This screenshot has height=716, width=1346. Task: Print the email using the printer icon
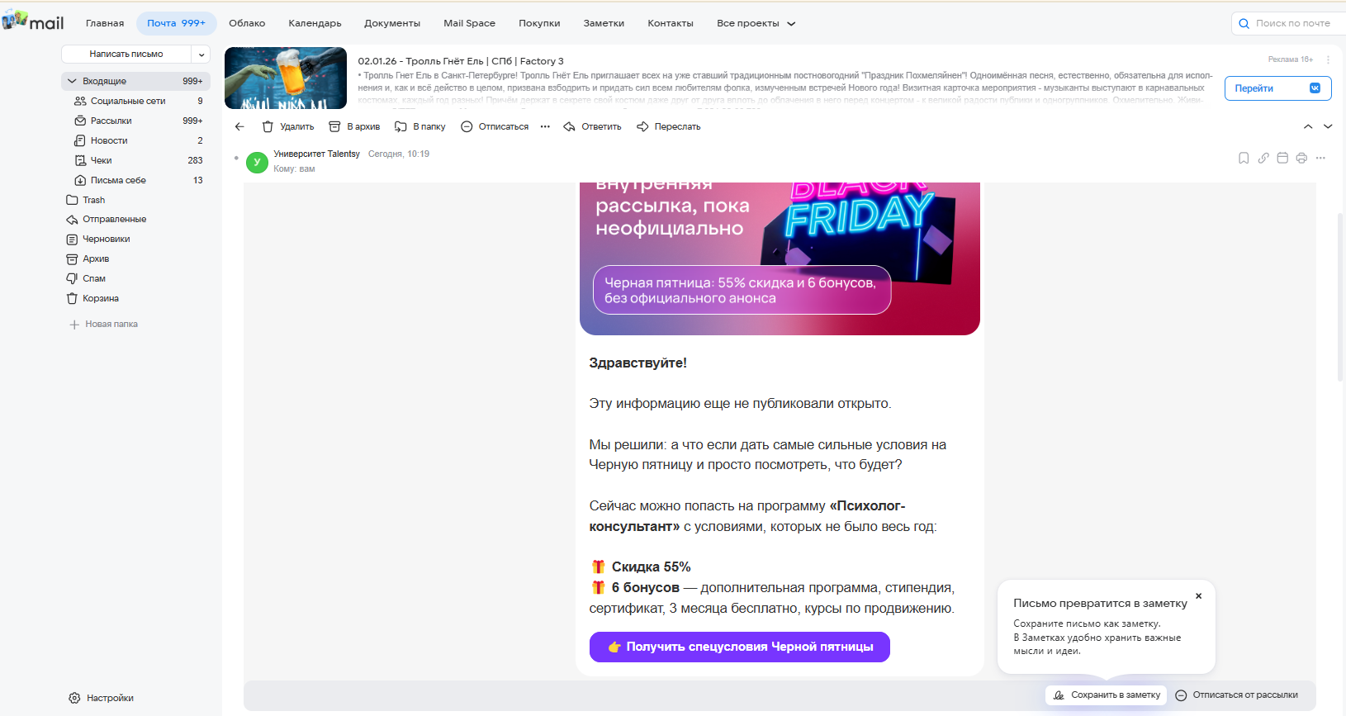pyautogui.click(x=1301, y=158)
